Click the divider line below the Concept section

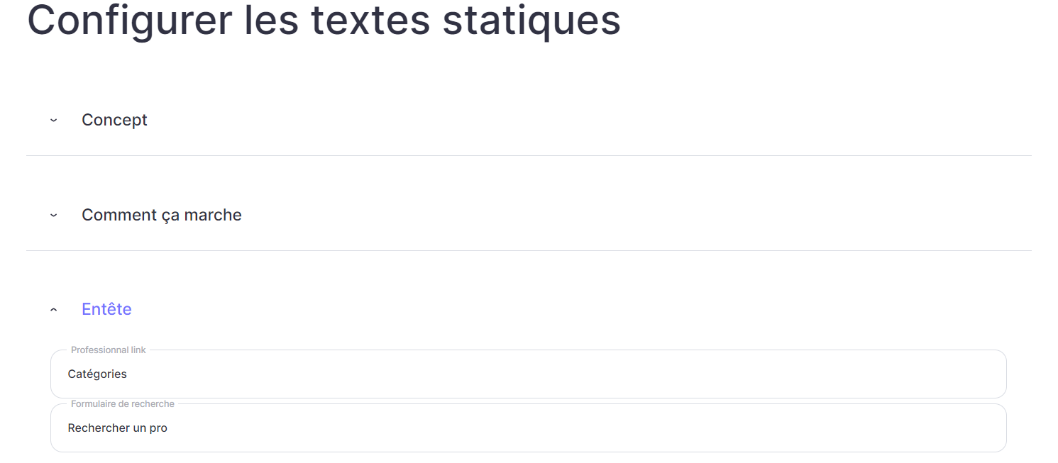coord(529,155)
